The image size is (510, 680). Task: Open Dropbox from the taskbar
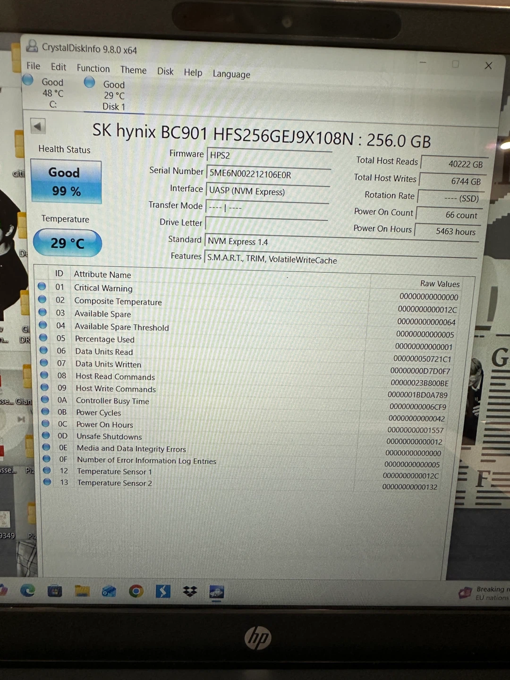(190, 591)
